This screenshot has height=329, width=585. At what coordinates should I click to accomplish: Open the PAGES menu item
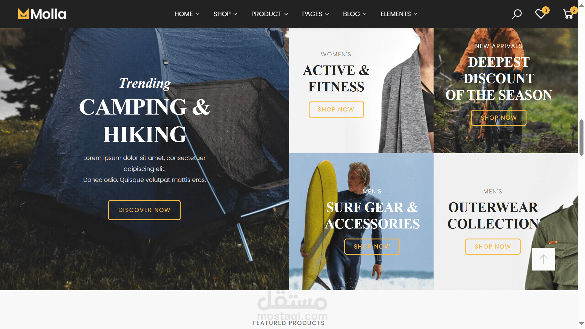(x=315, y=14)
